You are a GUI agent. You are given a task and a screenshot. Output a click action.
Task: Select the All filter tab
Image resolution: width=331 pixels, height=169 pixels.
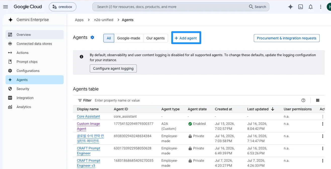point(109,38)
